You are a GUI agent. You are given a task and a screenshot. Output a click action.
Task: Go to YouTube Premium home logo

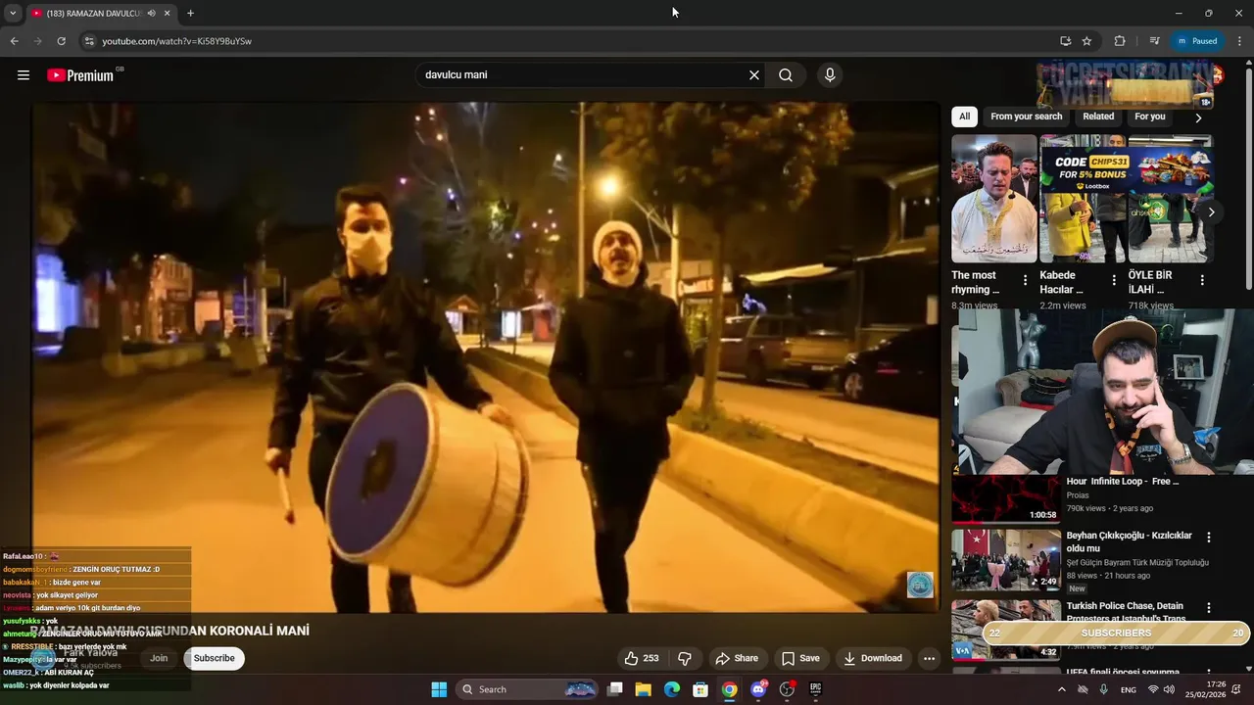[80, 75]
